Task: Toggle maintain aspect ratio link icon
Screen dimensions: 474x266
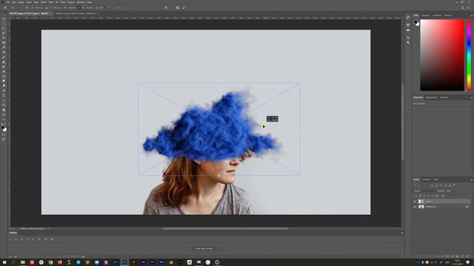Action: coord(79,7)
